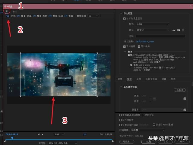193x145 pixels.
Task: Enable the 设置开始时间码 checkbox
Action: click(x=120, y=125)
